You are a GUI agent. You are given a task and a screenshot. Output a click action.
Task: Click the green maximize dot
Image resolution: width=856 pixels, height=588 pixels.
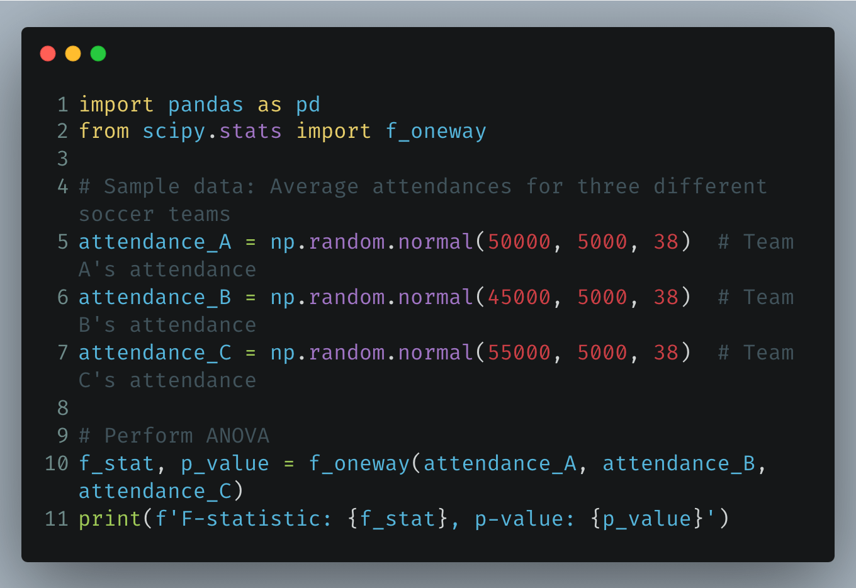pyautogui.click(x=98, y=54)
